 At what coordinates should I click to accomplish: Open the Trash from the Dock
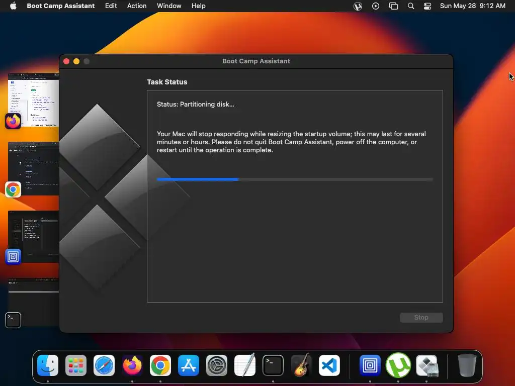467,365
